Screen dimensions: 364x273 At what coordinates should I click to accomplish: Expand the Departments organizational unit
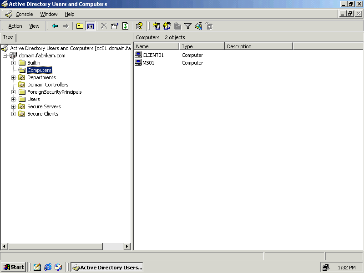pyautogui.click(x=14, y=77)
